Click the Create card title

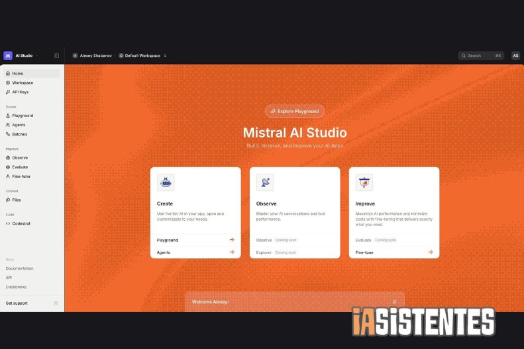tap(165, 204)
